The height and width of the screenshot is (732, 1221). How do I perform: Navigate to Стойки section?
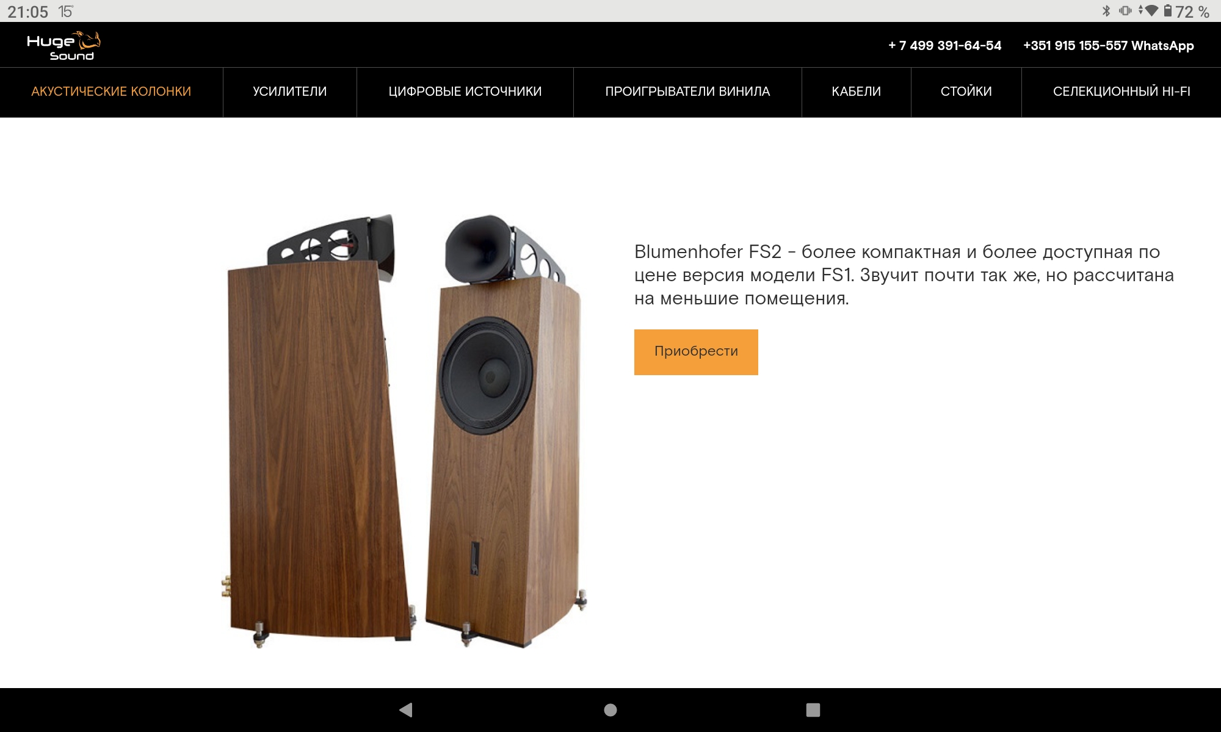(966, 91)
